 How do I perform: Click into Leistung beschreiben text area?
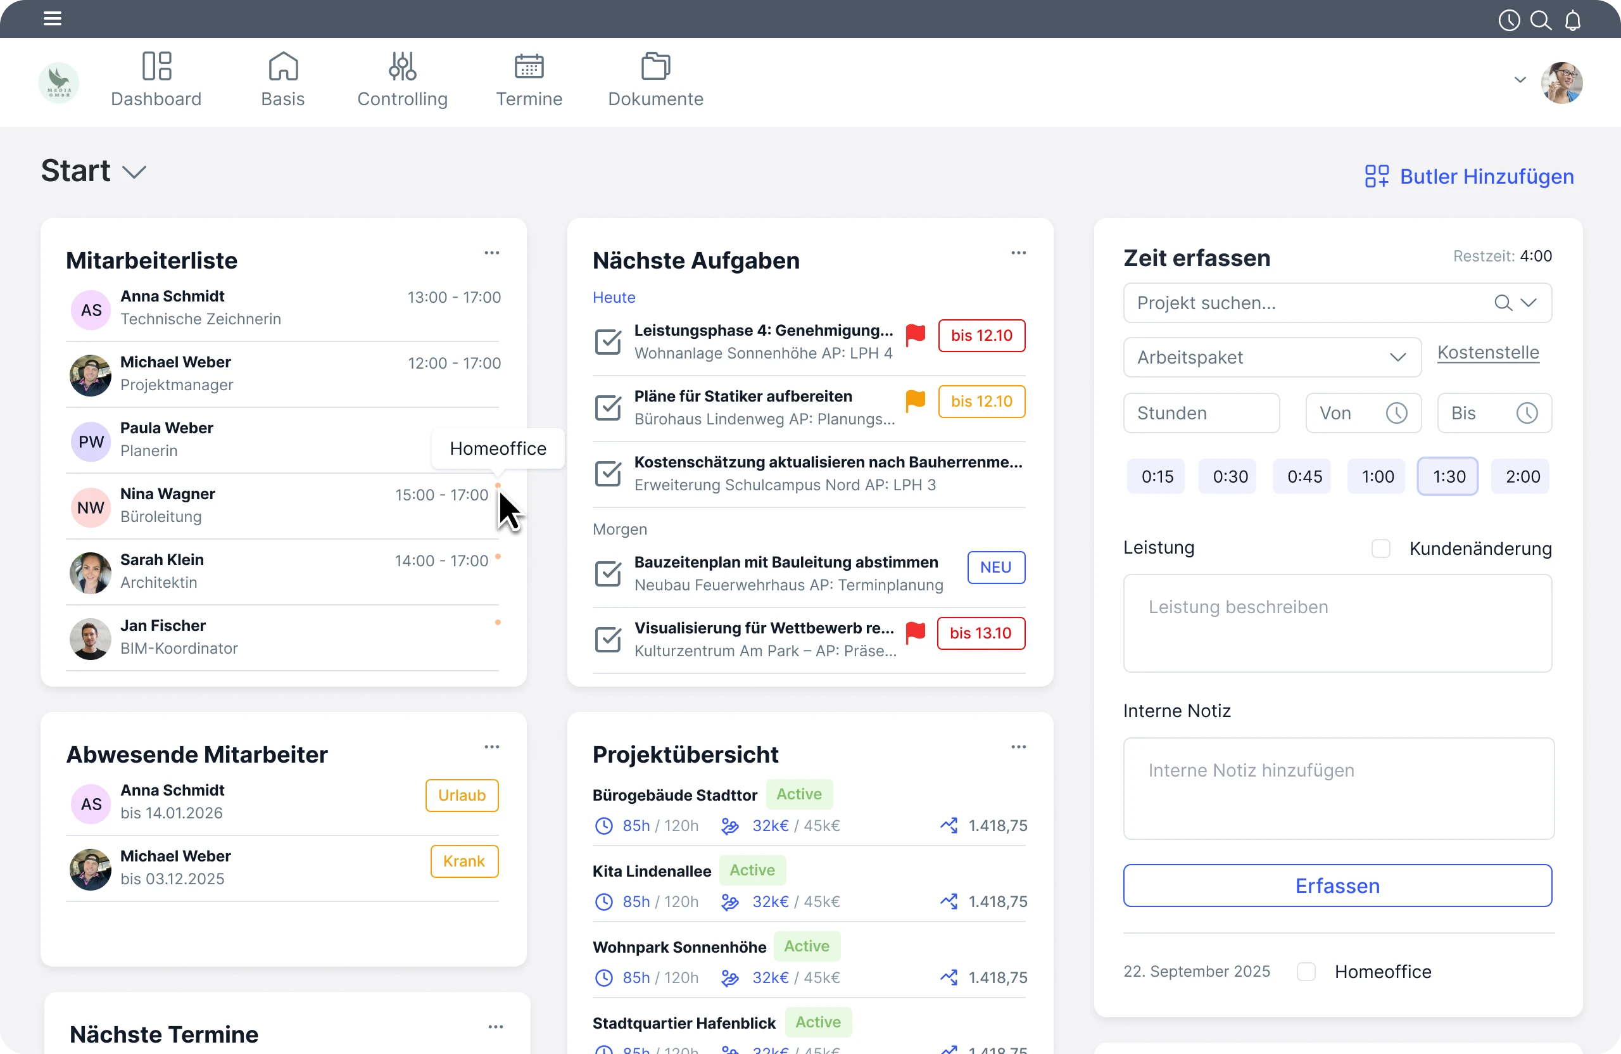pos(1337,623)
